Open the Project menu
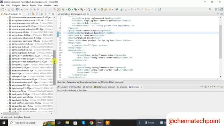This screenshot has width=224, height=126. coord(33,6)
